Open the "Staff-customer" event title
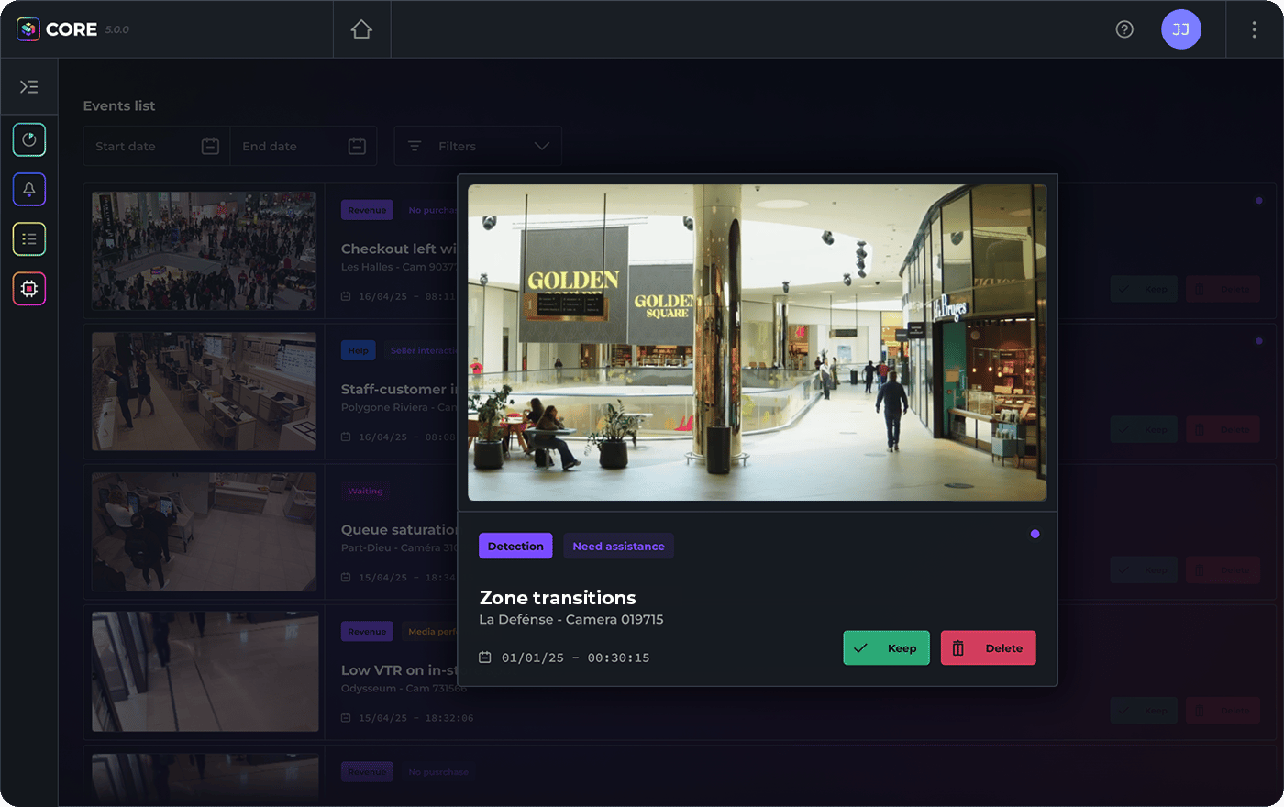 399,389
